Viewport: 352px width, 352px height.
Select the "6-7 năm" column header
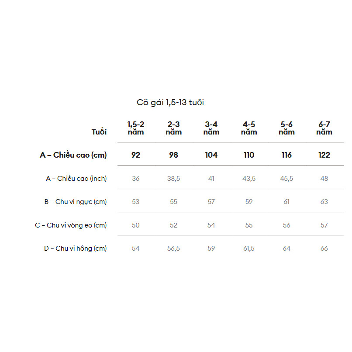(324, 128)
